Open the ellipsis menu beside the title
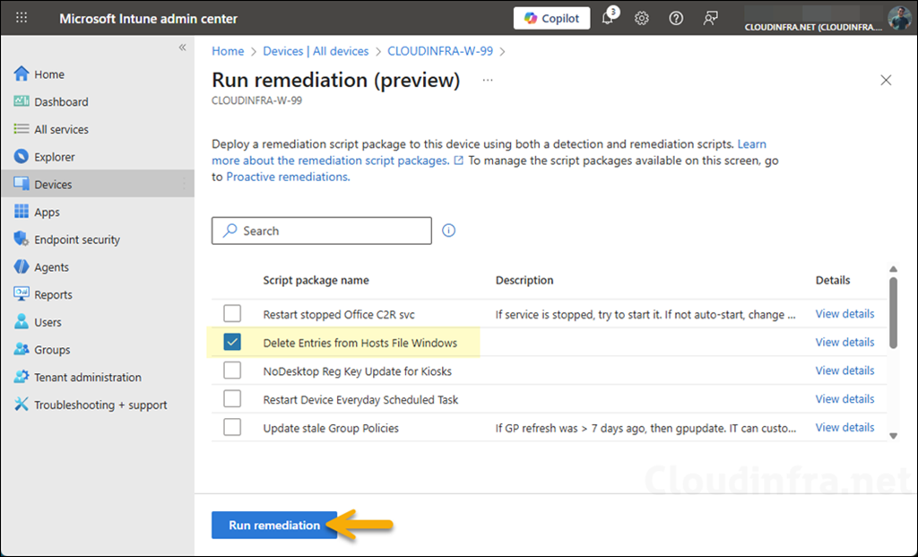This screenshot has height=557, width=918. (488, 80)
